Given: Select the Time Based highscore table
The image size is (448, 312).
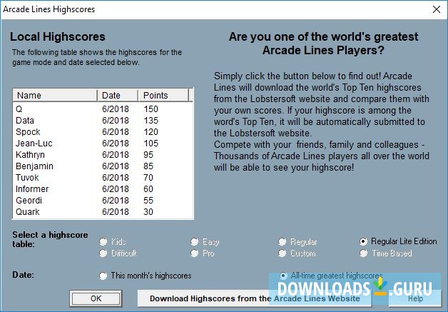Looking at the screenshot, I should click(x=363, y=253).
